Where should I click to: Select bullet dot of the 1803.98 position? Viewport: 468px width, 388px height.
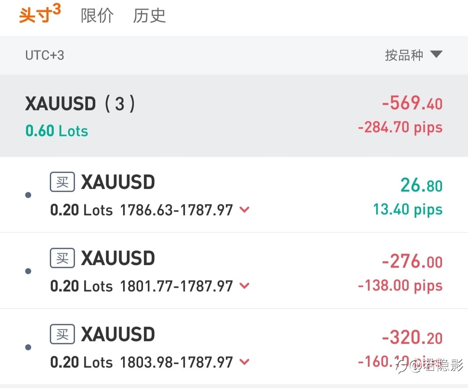tap(28, 347)
